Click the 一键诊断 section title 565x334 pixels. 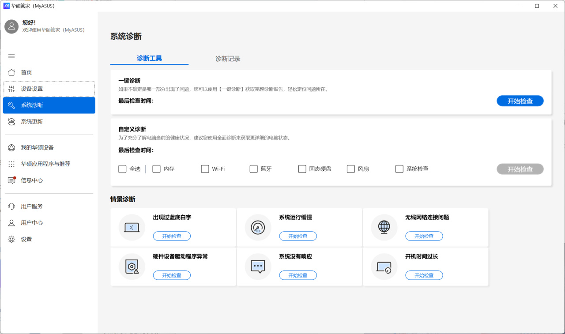(x=129, y=81)
